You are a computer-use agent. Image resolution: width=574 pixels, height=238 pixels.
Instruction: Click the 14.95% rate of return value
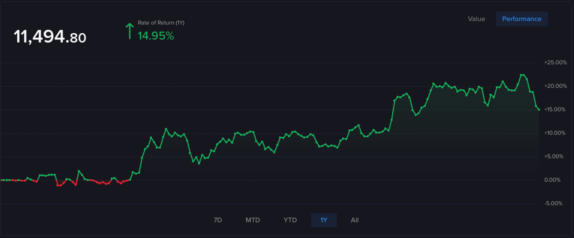(x=156, y=36)
